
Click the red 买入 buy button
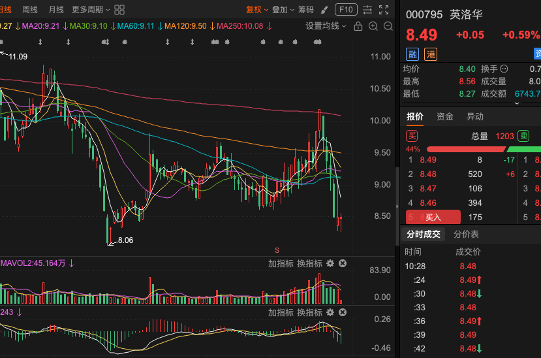click(433, 217)
